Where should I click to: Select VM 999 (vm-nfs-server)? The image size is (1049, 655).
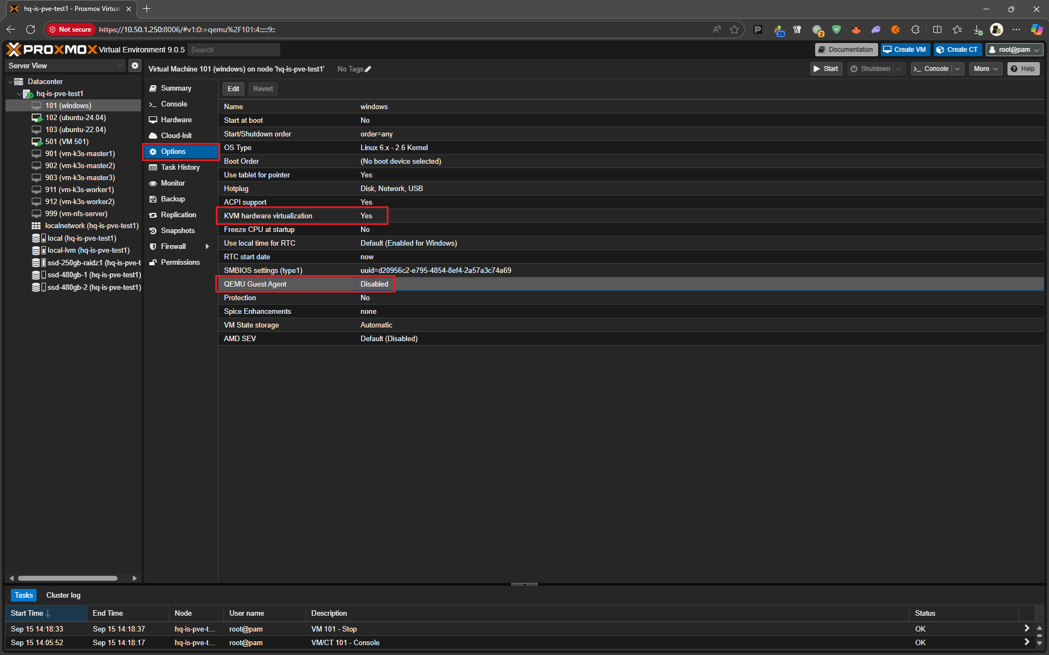[76, 213]
